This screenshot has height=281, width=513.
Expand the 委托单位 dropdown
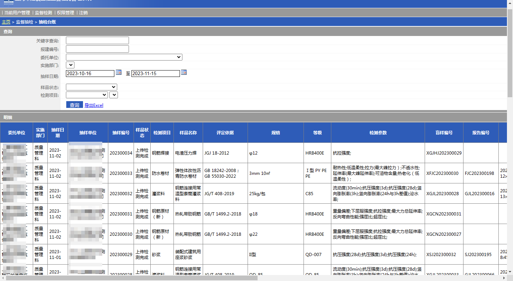coord(124,57)
